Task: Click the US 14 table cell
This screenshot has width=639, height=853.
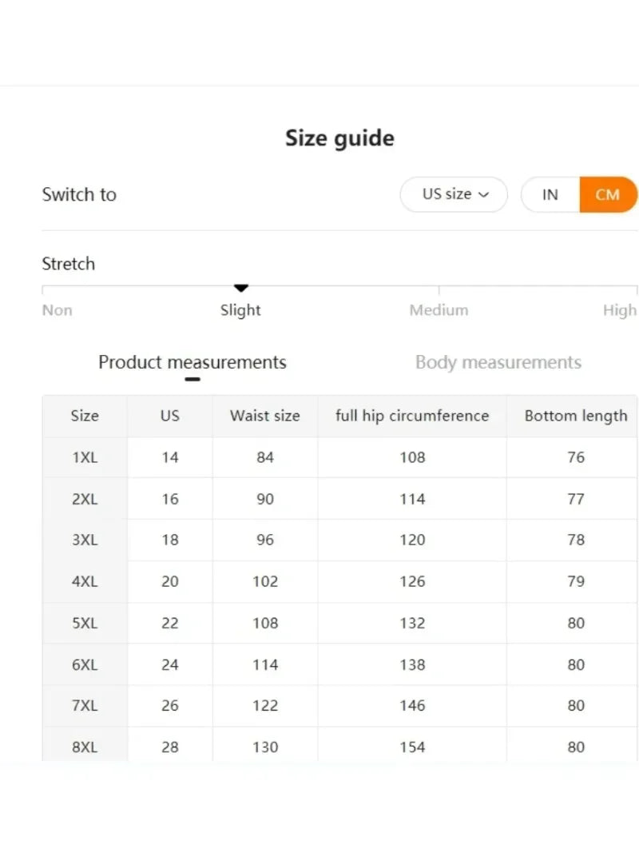Action: 169,457
